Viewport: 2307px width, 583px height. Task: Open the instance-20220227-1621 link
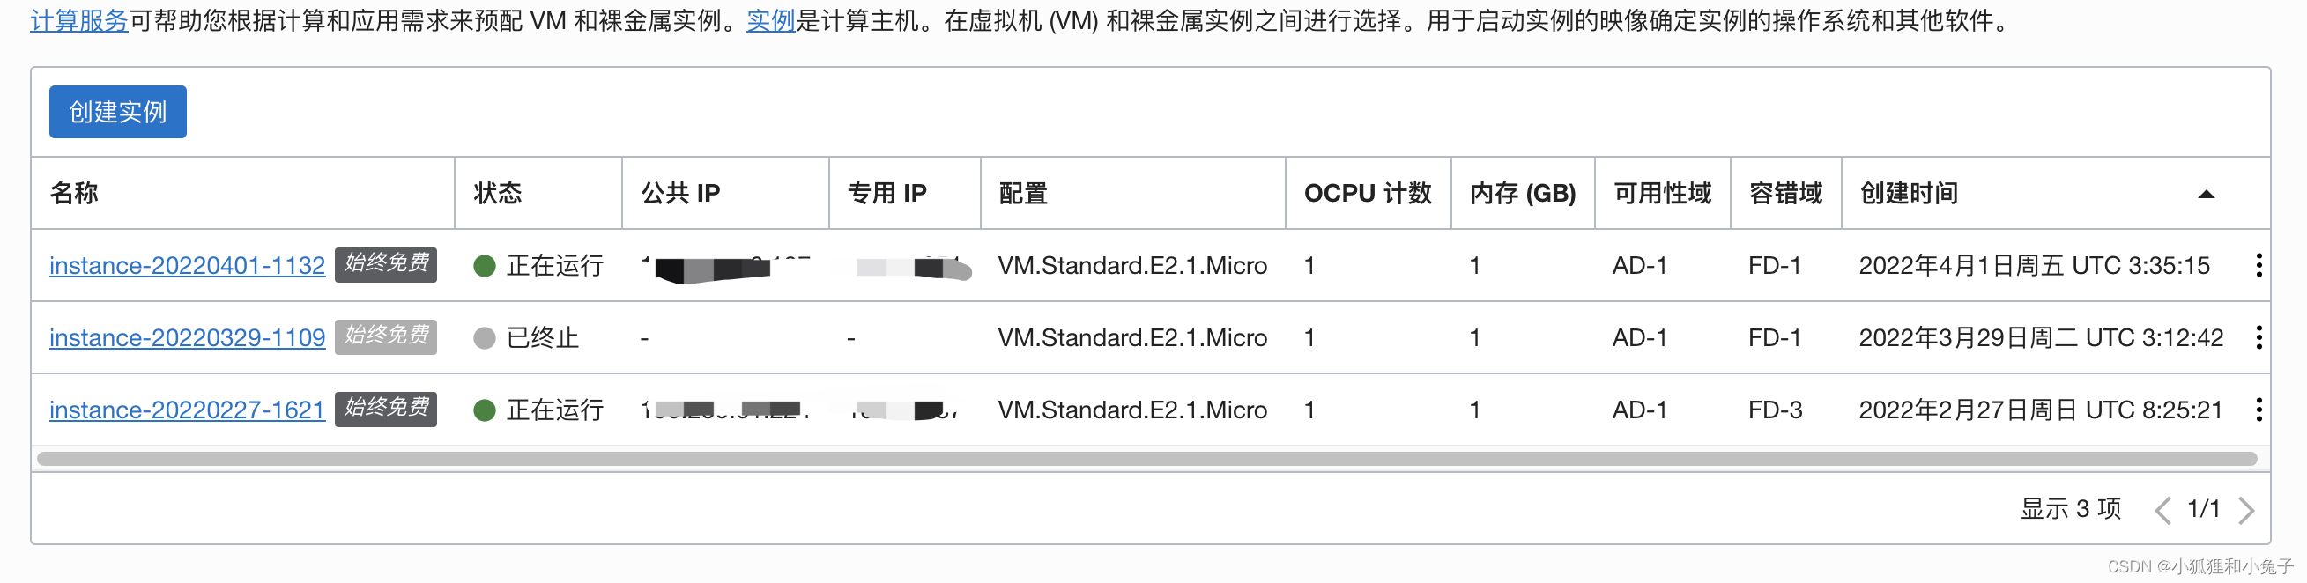[186, 410]
